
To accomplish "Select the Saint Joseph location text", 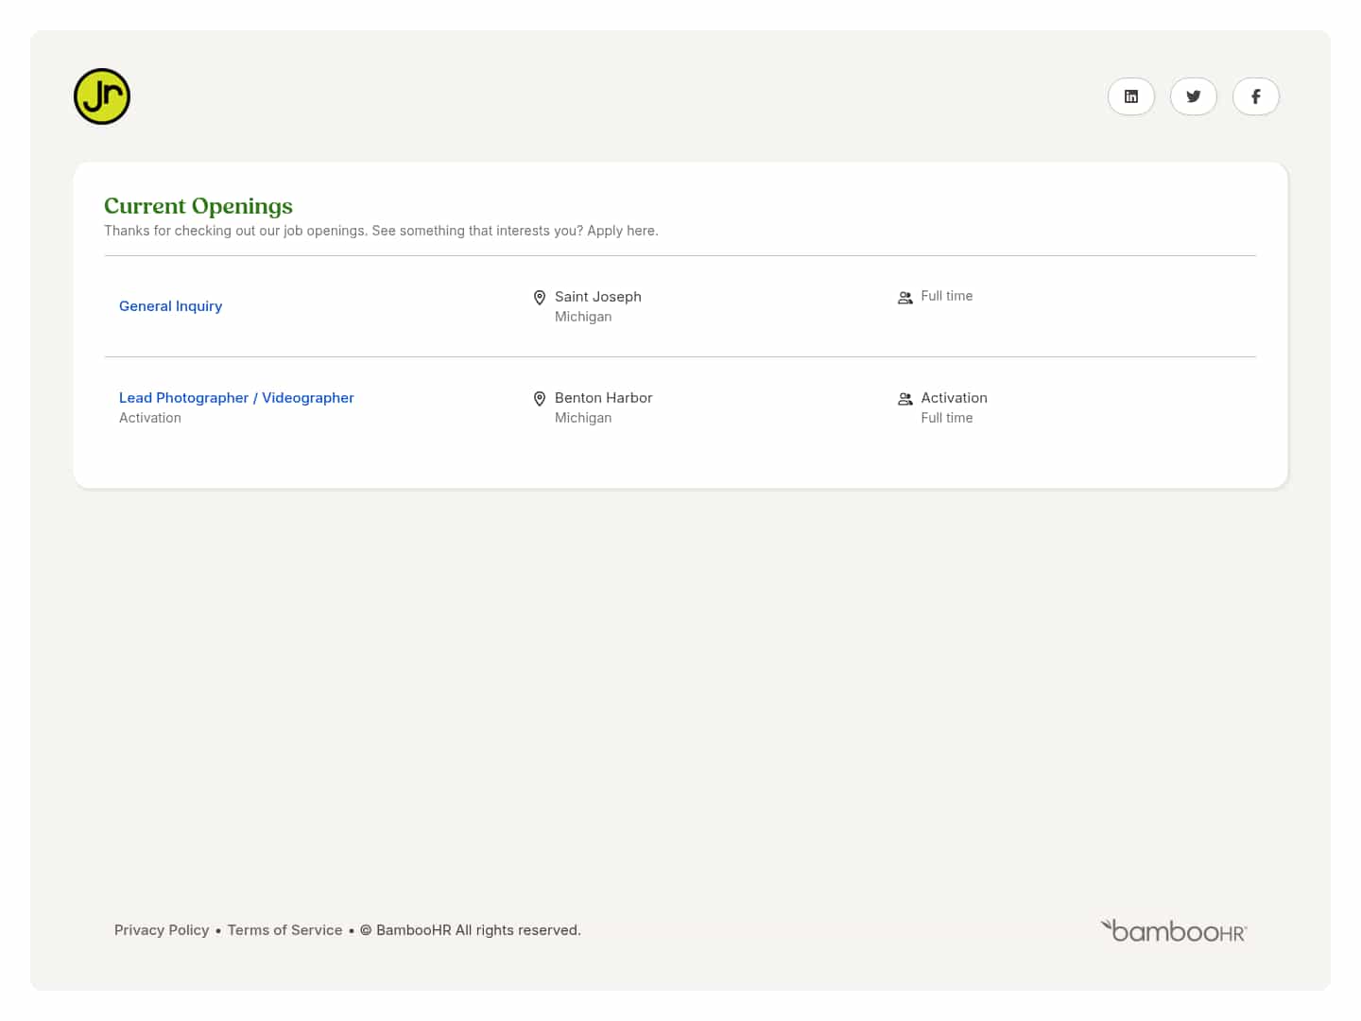I will pyautogui.click(x=597, y=297).
